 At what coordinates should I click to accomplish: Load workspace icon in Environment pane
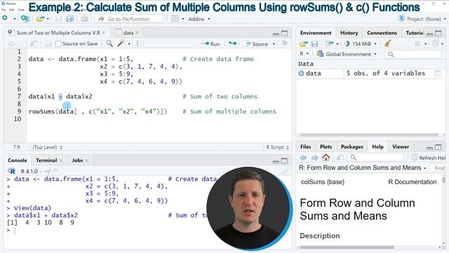click(303, 44)
